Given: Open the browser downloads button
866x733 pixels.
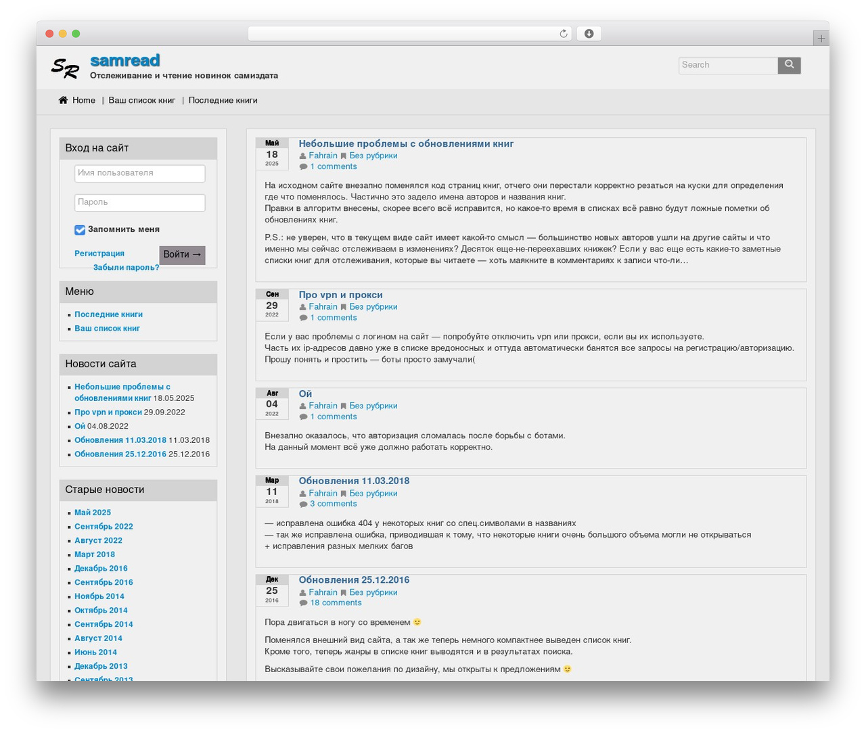Looking at the screenshot, I should [589, 34].
